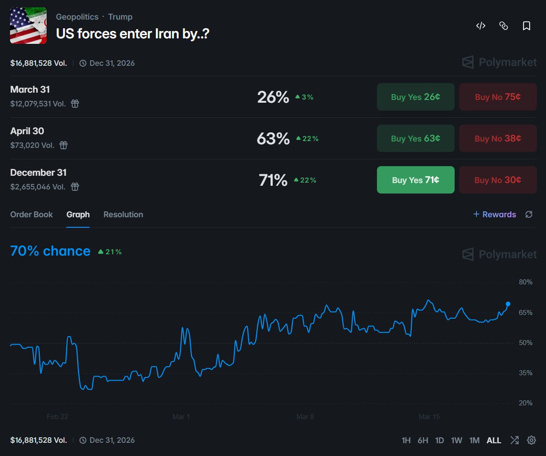Refresh rewards with the sync icon

(x=529, y=214)
